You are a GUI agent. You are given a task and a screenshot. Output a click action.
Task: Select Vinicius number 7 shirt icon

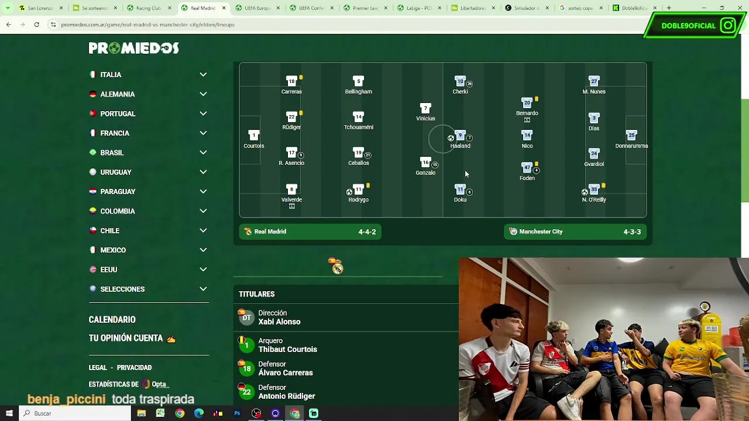(x=425, y=108)
